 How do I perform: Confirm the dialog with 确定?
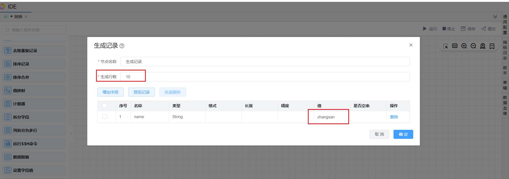coord(403,134)
